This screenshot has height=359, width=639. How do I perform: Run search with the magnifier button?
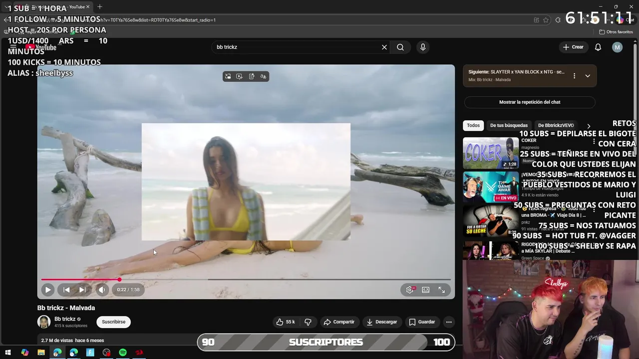pyautogui.click(x=400, y=47)
